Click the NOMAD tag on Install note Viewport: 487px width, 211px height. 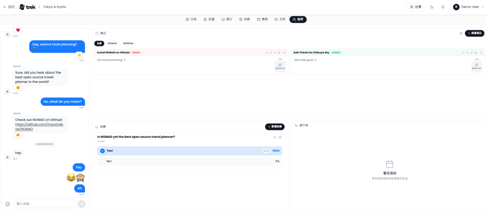pos(136,52)
